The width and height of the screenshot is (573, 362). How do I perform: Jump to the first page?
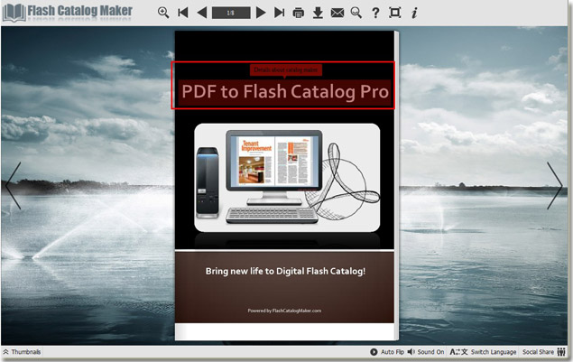point(182,13)
